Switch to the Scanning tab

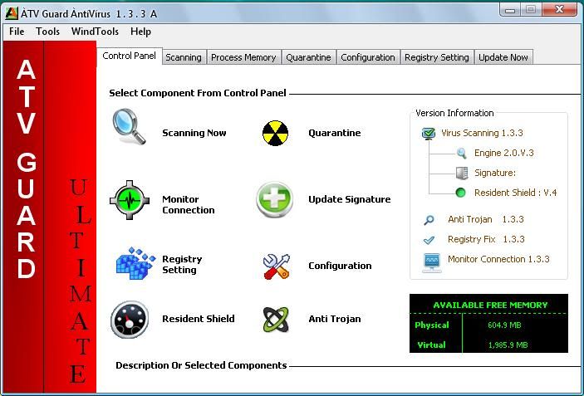(x=184, y=57)
